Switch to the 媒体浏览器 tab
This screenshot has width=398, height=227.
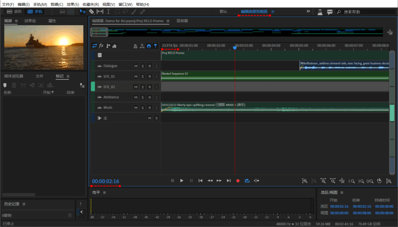pos(14,76)
